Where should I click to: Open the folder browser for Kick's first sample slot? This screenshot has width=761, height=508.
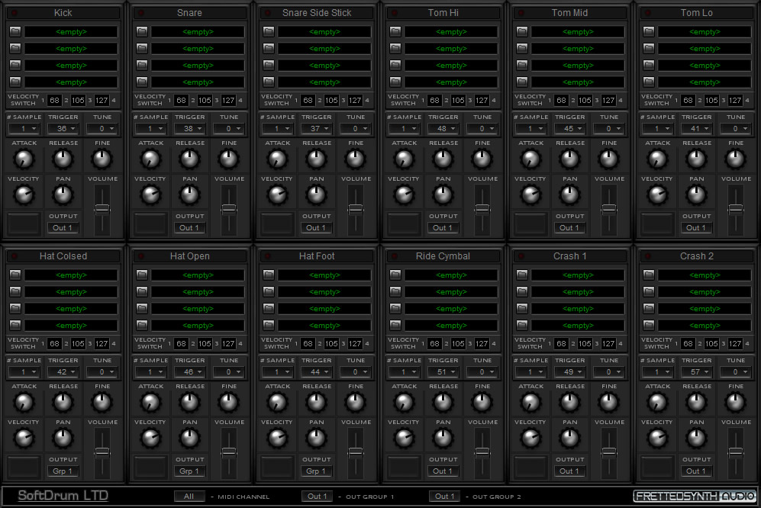pyautogui.click(x=15, y=31)
